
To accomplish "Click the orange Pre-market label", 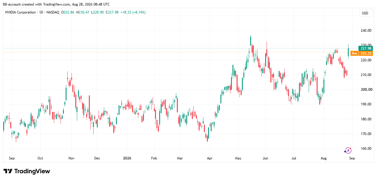I will tap(354, 53).
